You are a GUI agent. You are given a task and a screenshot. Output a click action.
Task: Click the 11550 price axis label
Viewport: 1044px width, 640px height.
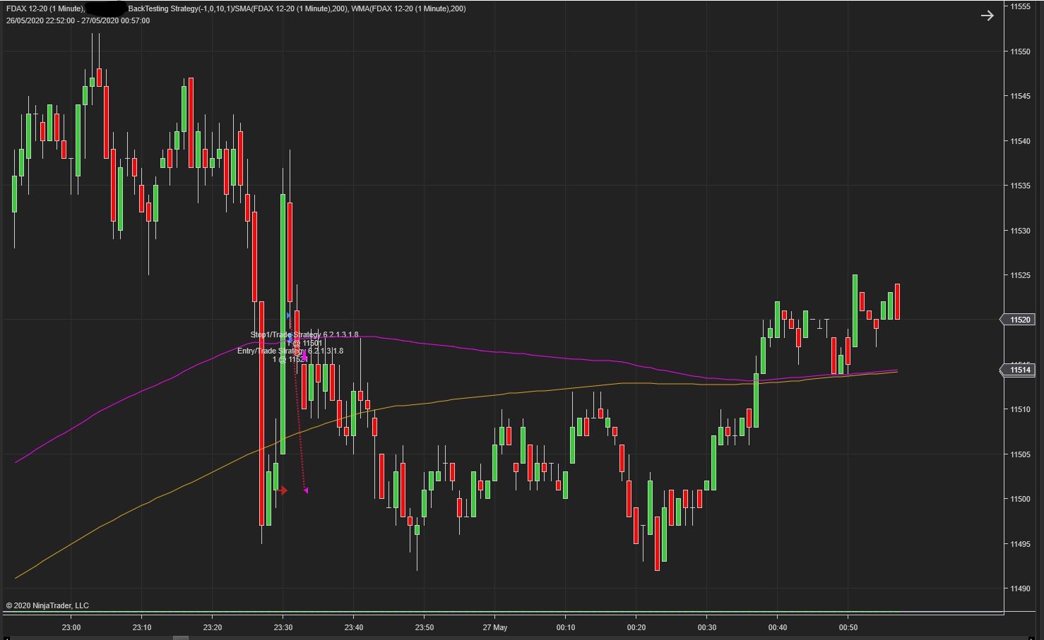(x=1020, y=52)
